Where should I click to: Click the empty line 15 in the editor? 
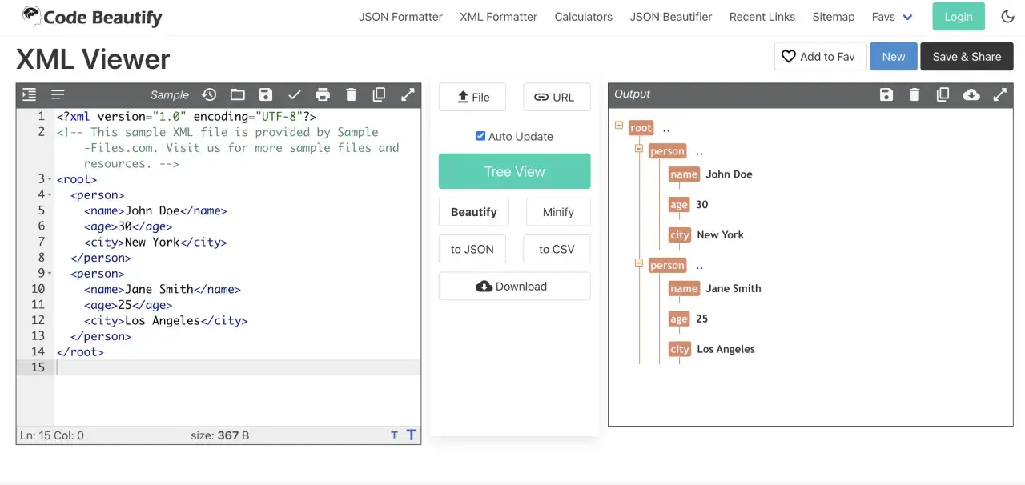(x=237, y=367)
